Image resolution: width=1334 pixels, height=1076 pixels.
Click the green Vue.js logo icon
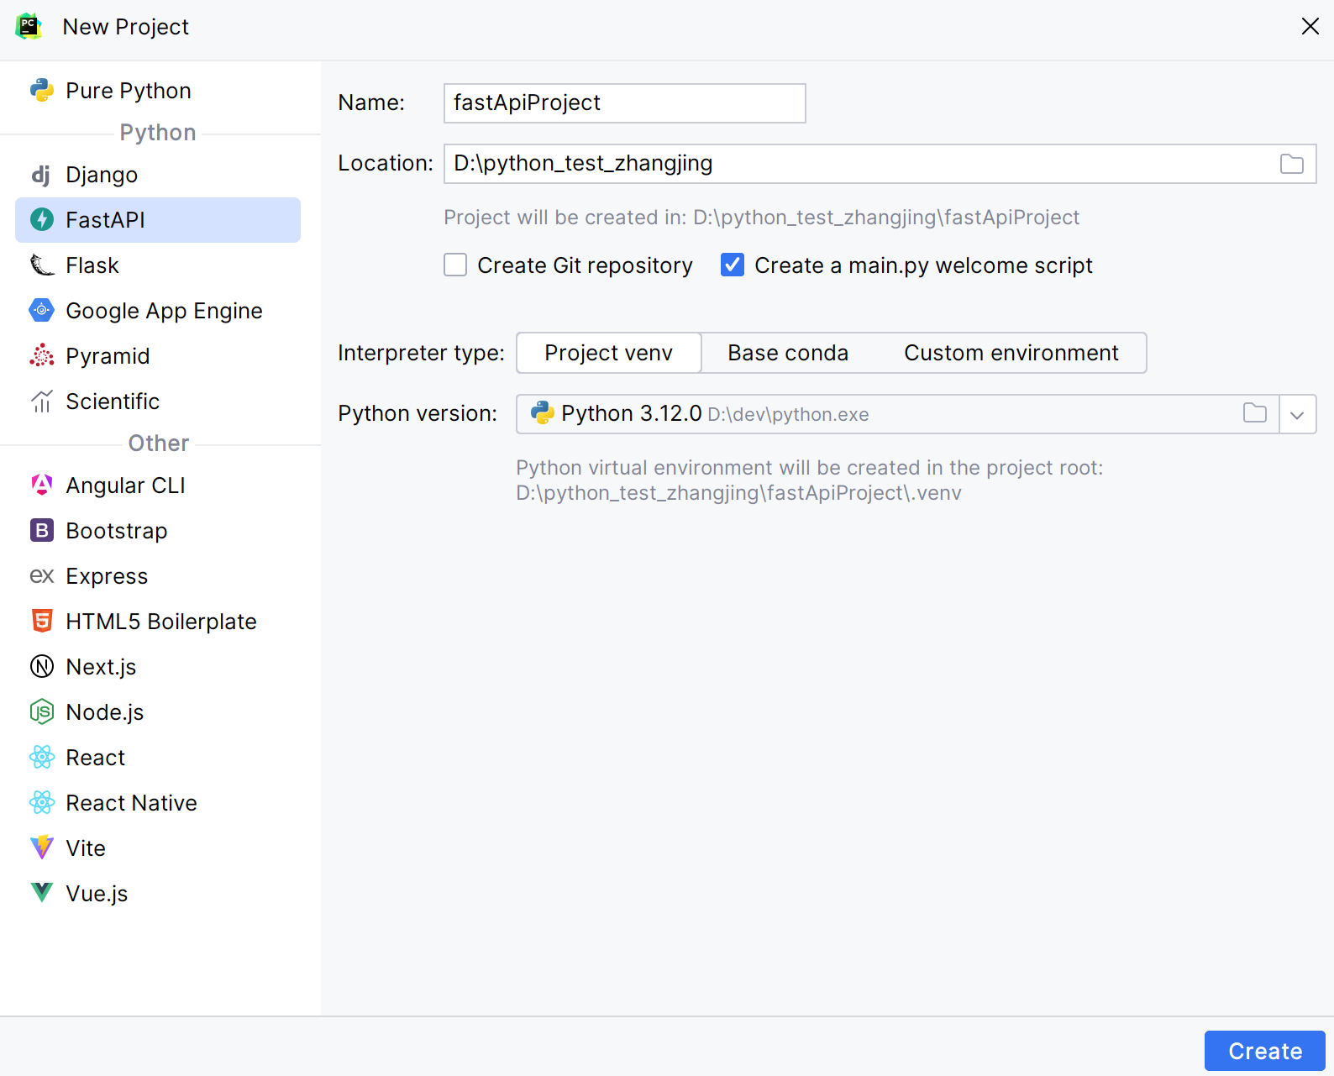(42, 892)
